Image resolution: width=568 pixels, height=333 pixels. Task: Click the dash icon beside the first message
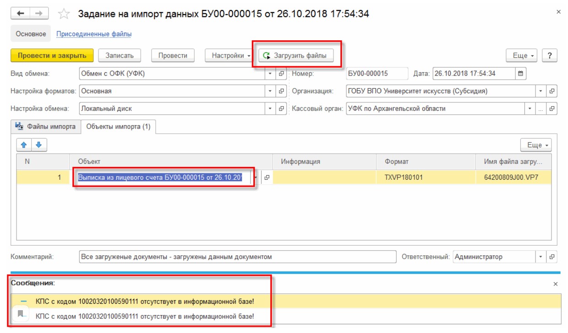[24, 301]
